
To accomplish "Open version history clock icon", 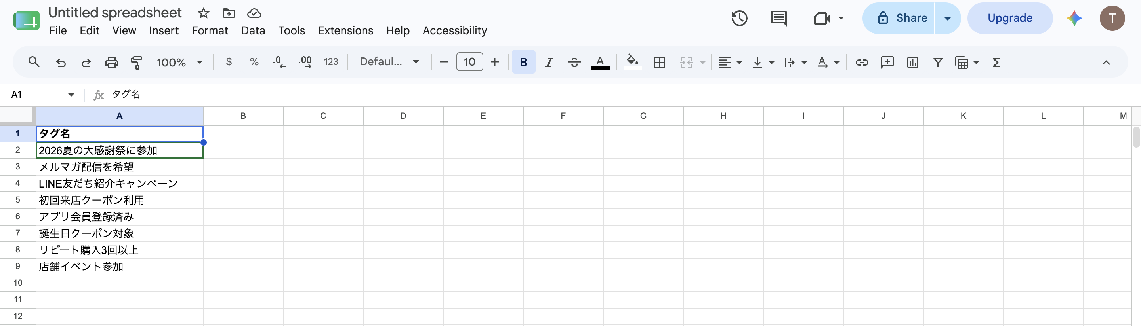I will pos(739,18).
